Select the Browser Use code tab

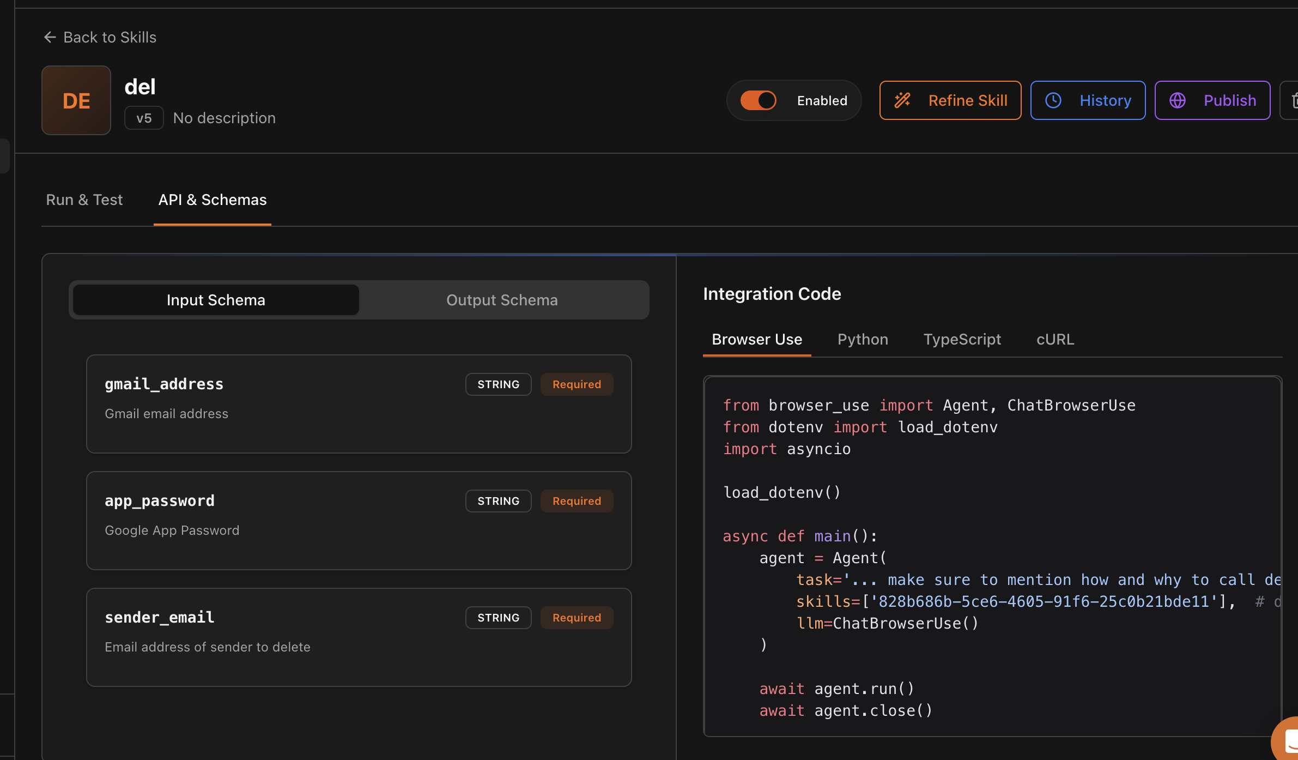(757, 339)
